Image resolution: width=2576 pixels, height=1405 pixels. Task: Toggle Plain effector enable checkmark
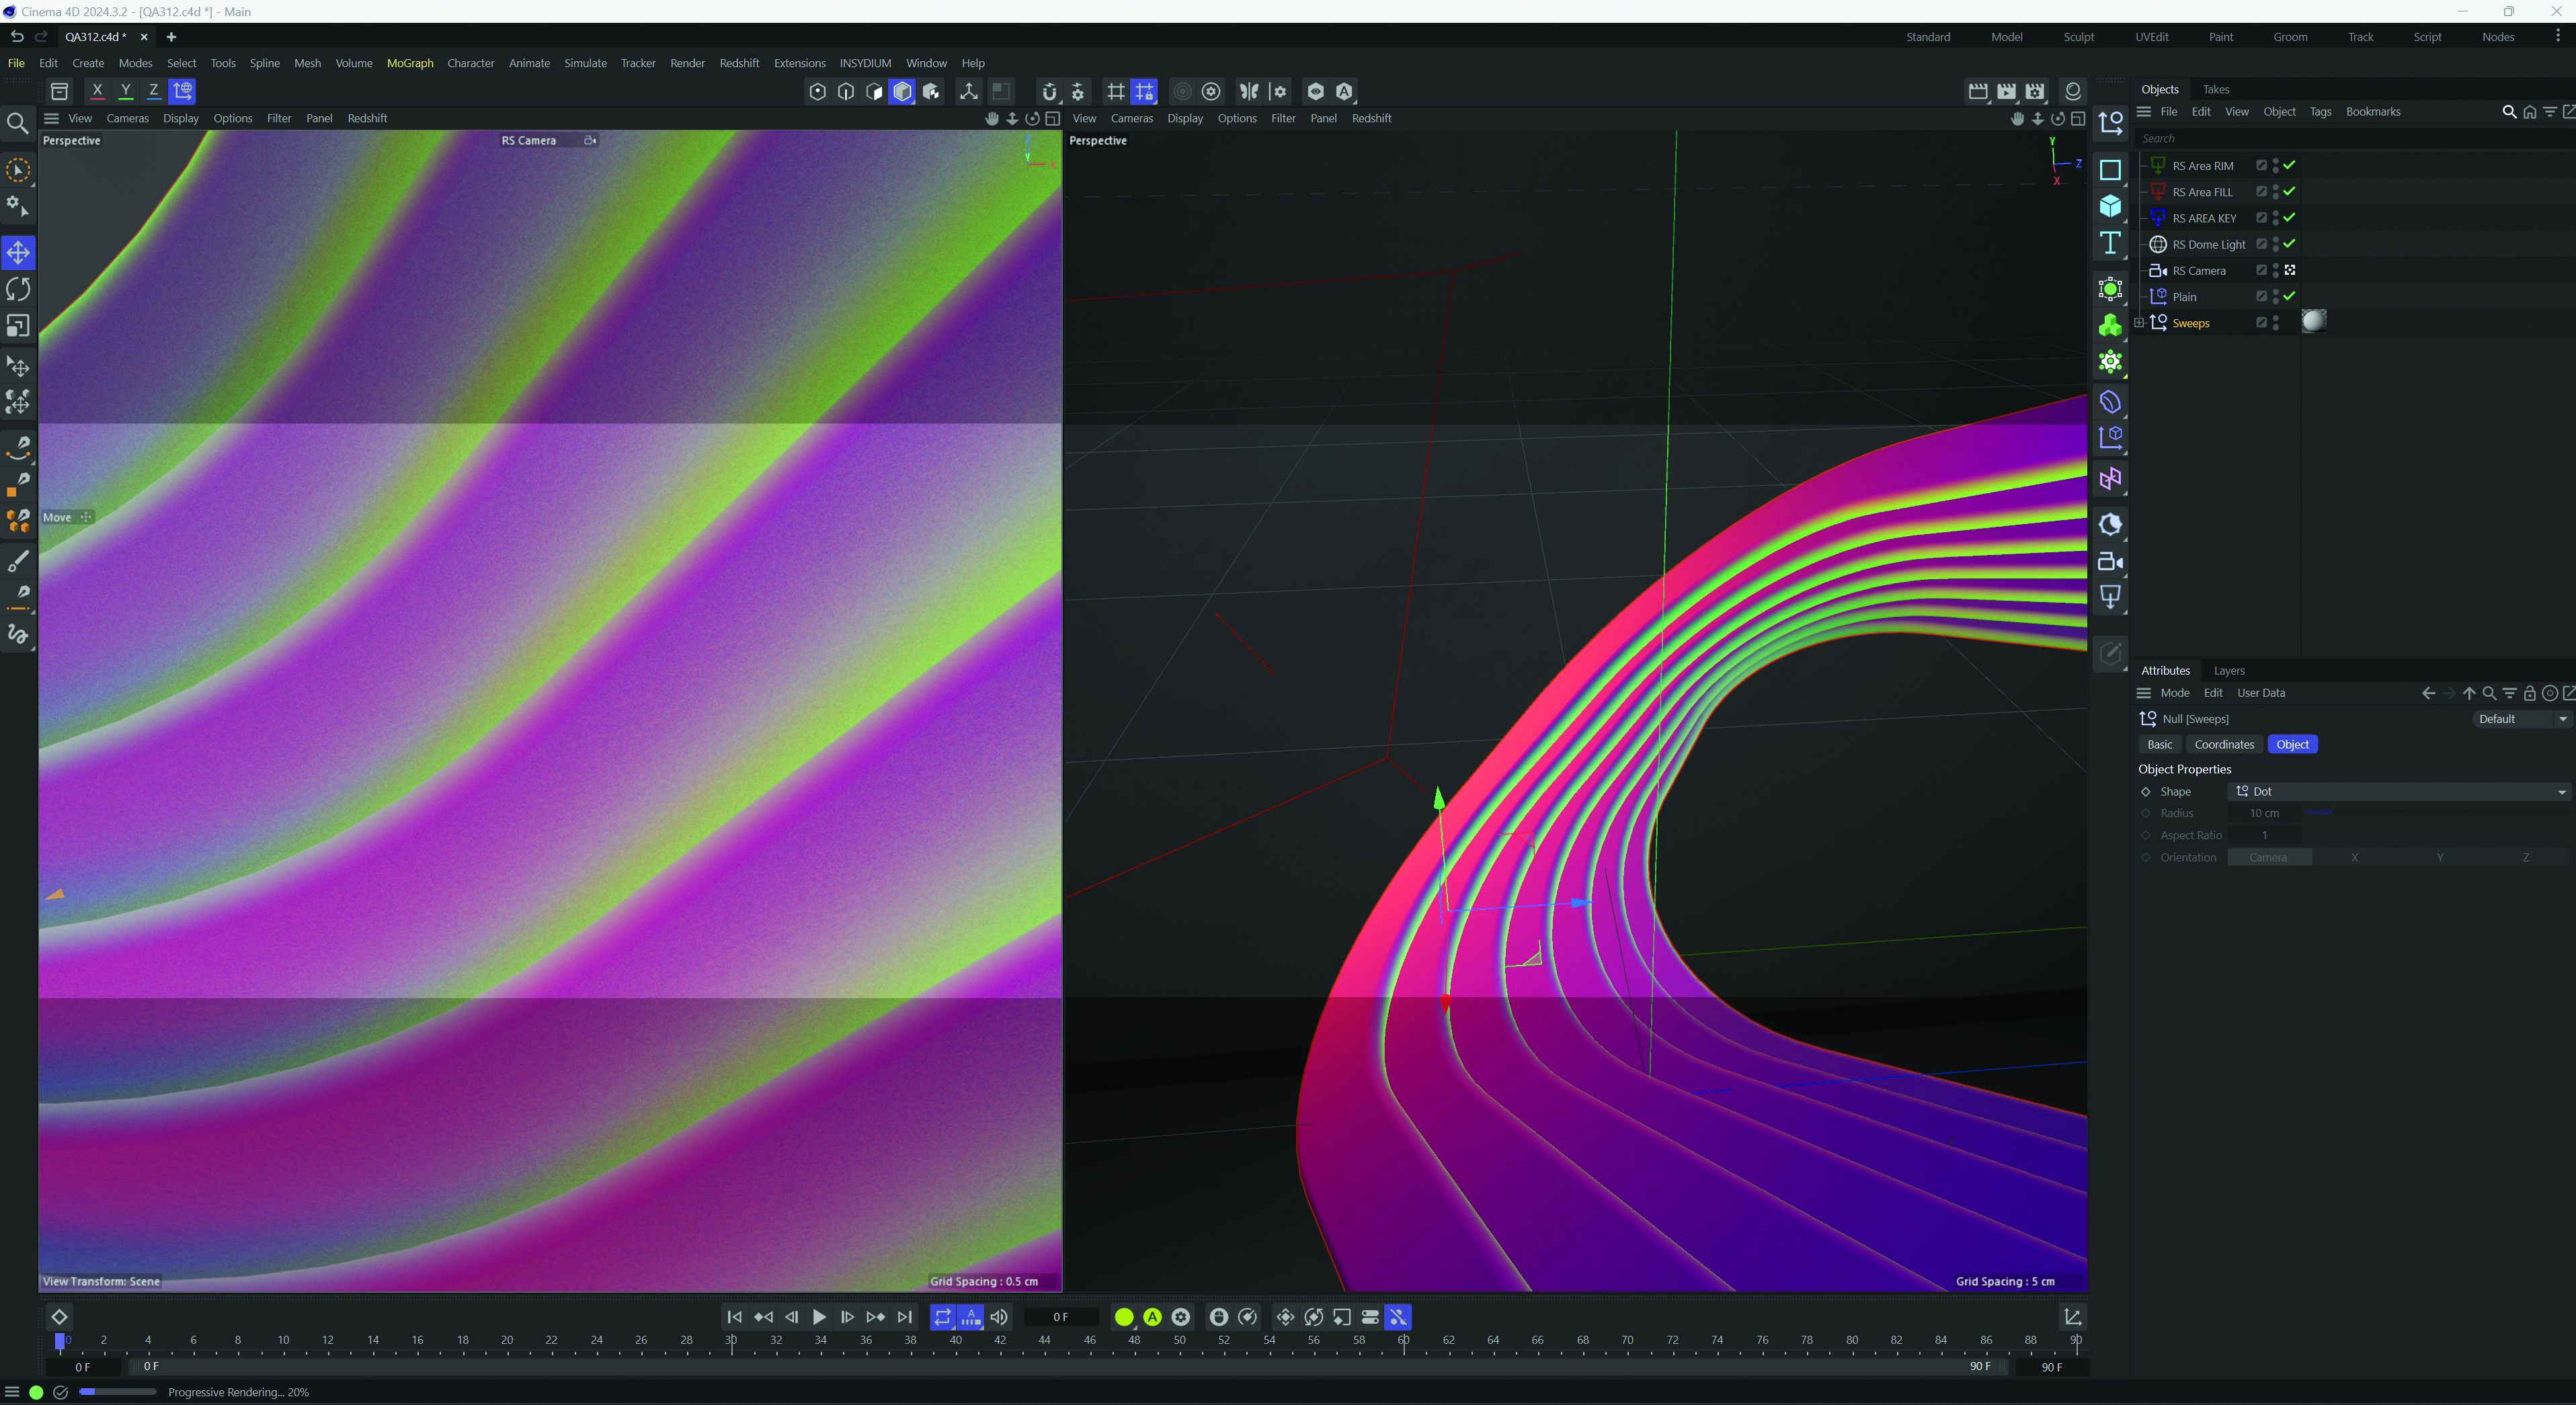tap(2289, 296)
